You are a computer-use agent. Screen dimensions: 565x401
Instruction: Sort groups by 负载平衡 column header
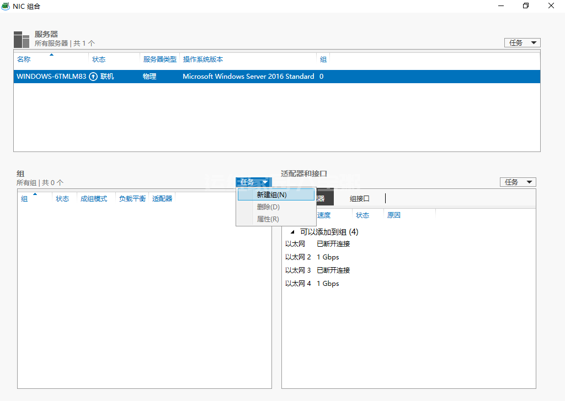(x=132, y=199)
